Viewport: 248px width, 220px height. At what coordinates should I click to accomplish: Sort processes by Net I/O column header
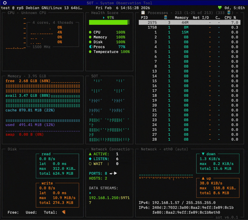[201, 17]
